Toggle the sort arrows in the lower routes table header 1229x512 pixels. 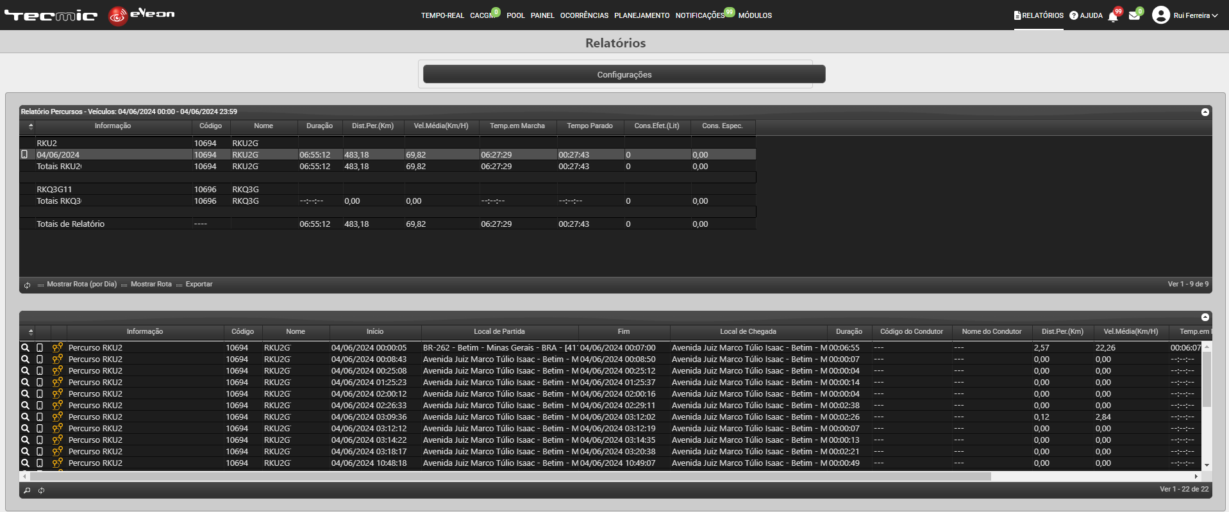pyautogui.click(x=31, y=332)
